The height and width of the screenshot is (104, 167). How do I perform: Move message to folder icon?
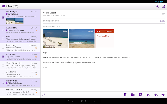pyautogui.click(x=133, y=95)
